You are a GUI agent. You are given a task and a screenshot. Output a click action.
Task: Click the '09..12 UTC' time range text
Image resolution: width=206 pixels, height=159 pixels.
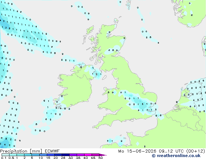click(171, 151)
